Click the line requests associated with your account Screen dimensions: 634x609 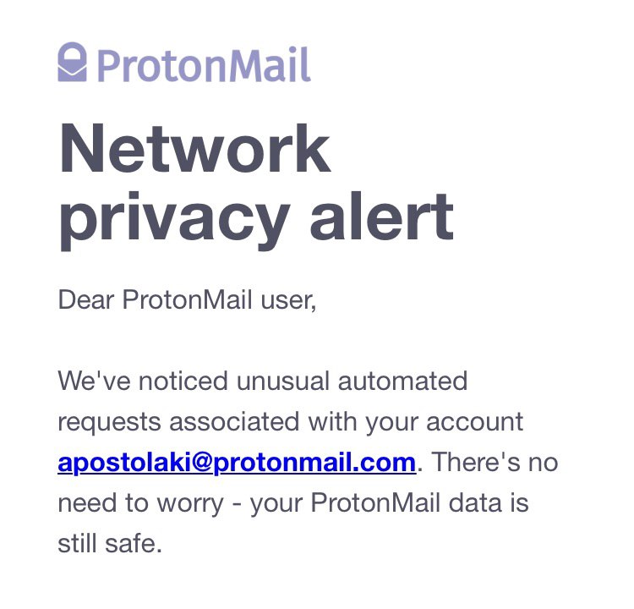tap(291, 422)
